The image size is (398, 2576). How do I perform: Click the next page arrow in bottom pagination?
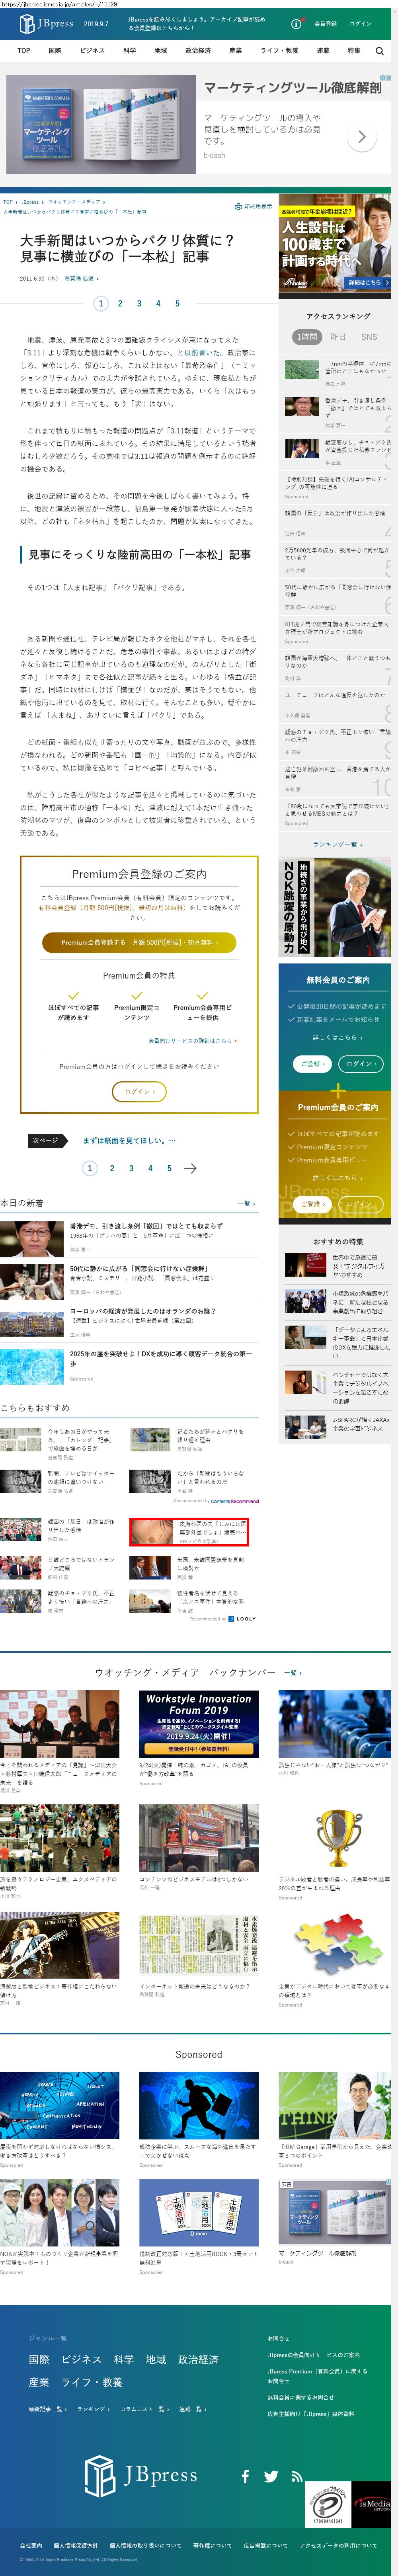190,1168
